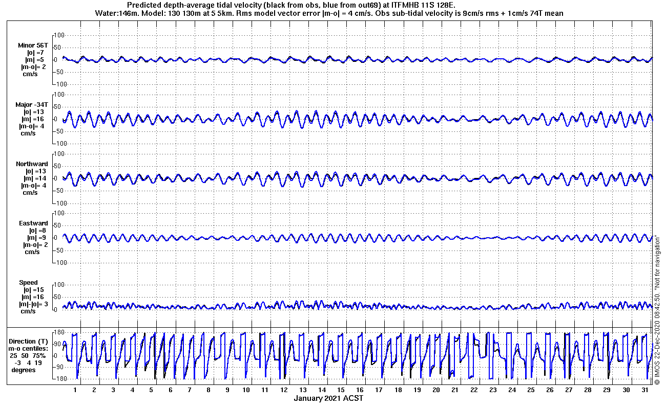This screenshot has width=666, height=409.
Task: Click day '28' on the date axis
Action: pos(588,390)
